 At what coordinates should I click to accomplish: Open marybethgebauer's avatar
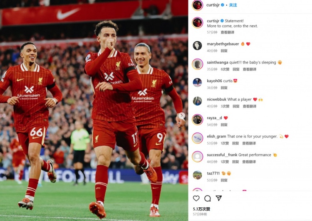(197, 46)
